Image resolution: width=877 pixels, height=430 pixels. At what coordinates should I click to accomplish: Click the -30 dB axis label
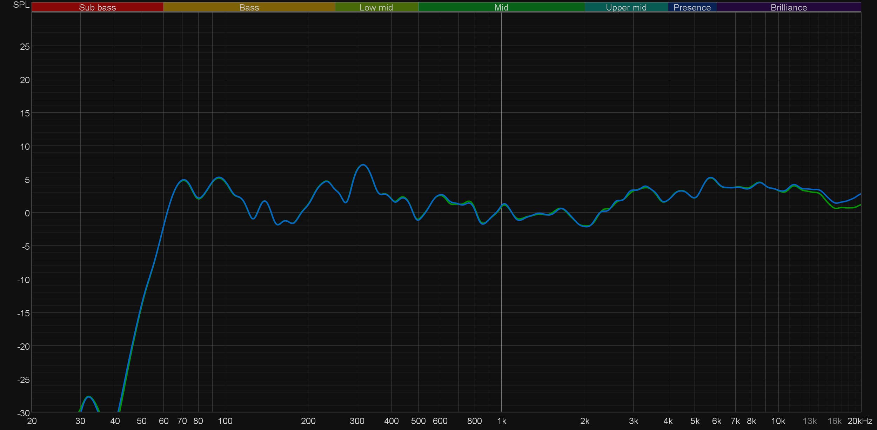pos(24,413)
